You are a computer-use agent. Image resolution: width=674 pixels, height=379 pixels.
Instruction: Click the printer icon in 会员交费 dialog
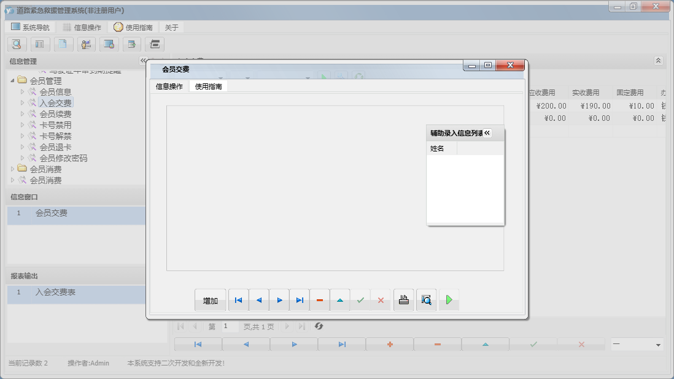[x=403, y=300]
